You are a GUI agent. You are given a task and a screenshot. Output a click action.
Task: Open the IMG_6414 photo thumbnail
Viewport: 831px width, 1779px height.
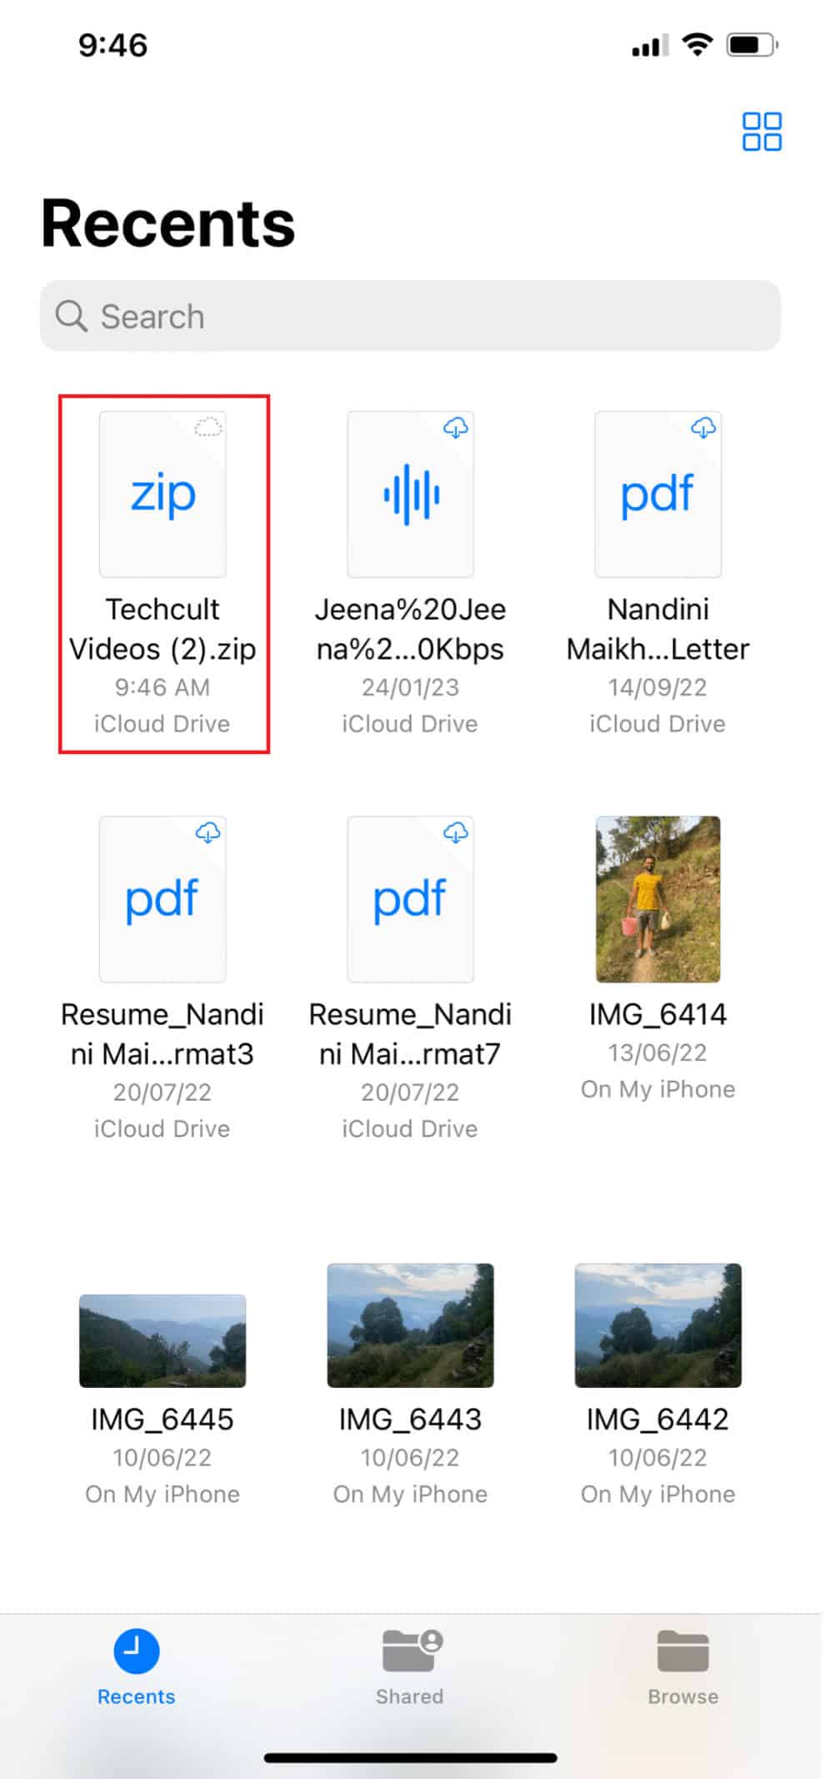tap(658, 899)
